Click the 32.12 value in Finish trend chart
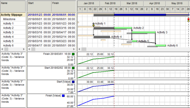 click(x=110, y=54)
